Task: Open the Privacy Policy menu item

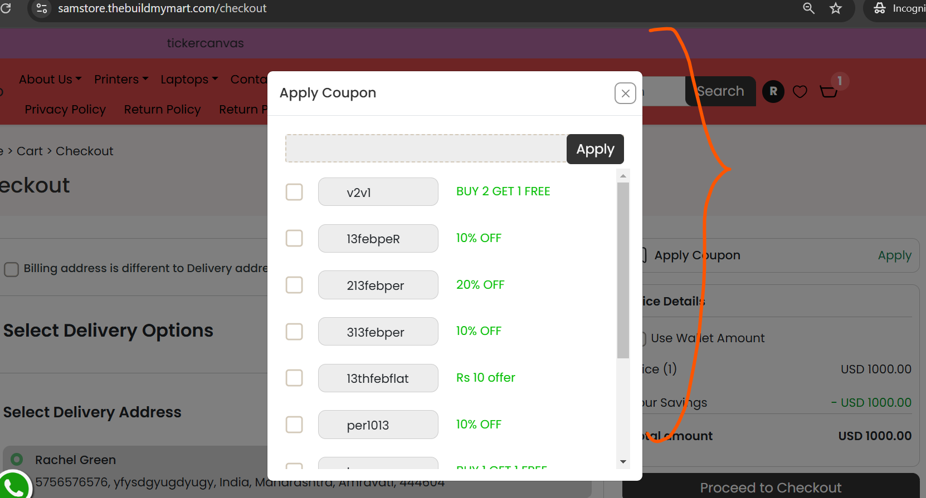Action: point(65,110)
